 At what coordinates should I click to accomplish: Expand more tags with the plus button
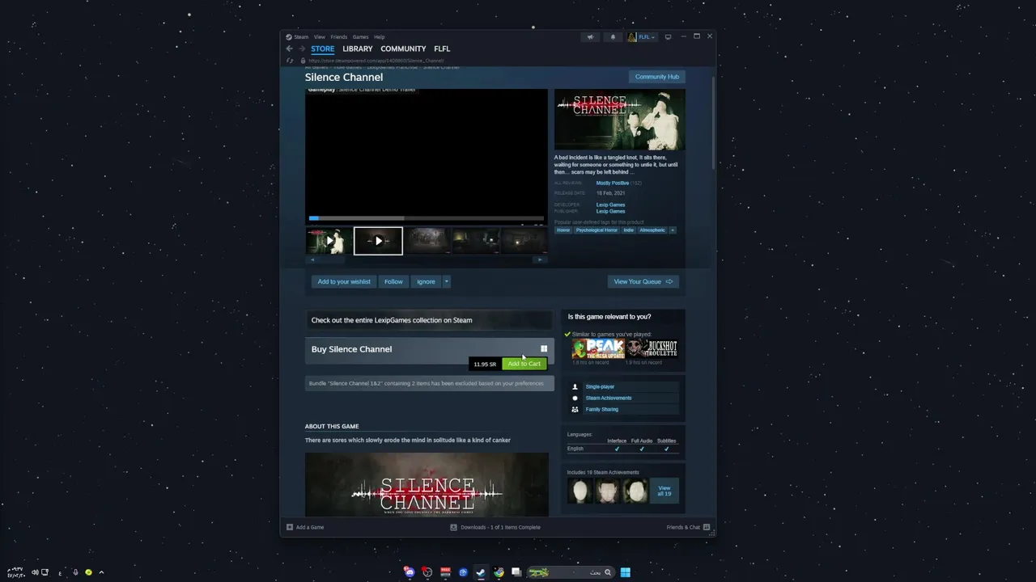pos(672,230)
